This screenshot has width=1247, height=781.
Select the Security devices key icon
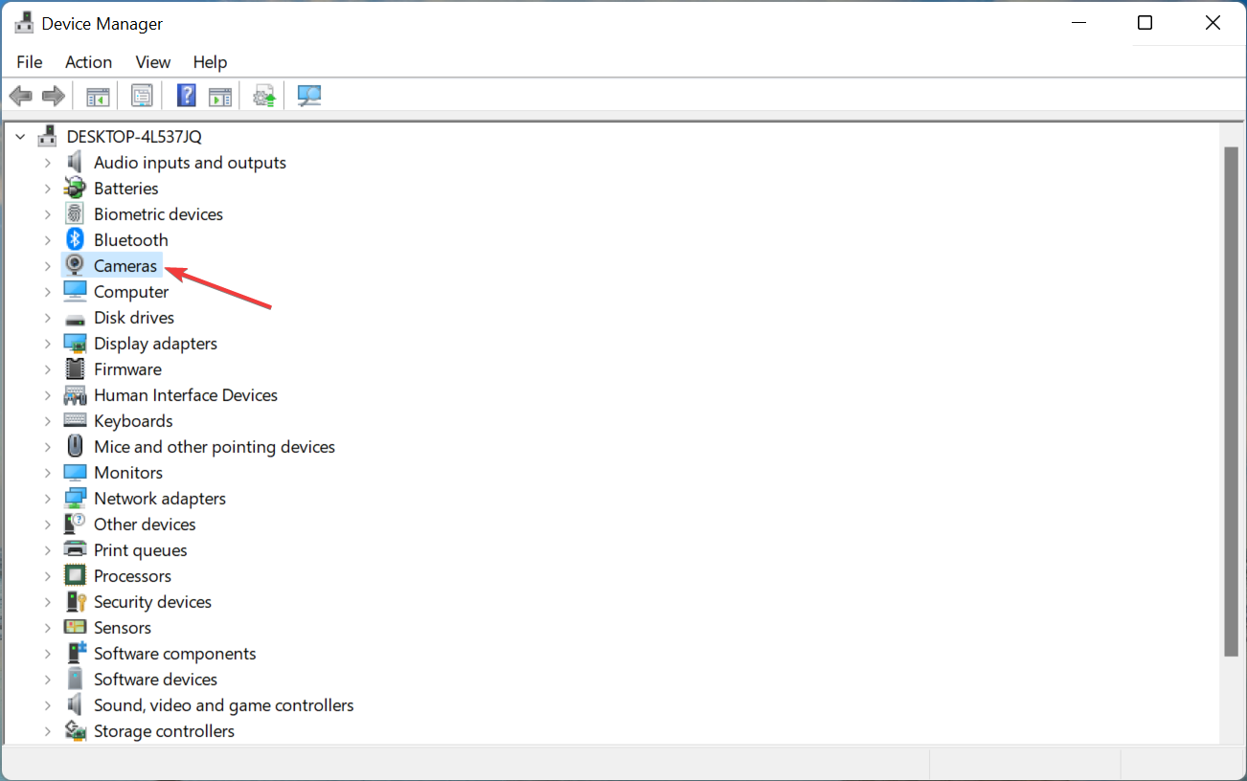coord(75,602)
